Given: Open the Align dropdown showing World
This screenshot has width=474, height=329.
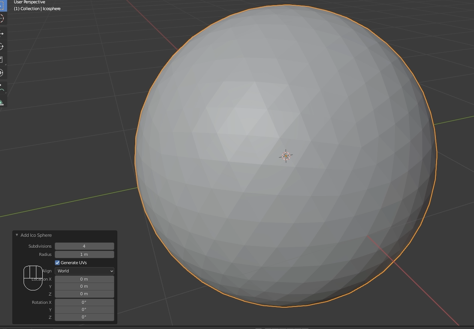Looking at the screenshot, I should 84,271.
